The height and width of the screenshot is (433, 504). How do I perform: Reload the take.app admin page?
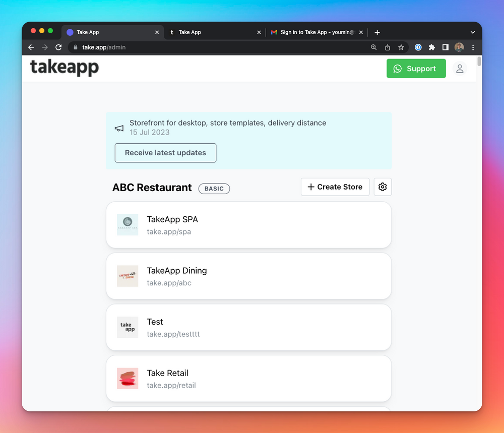pyautogui.click(x=58, y=47)
